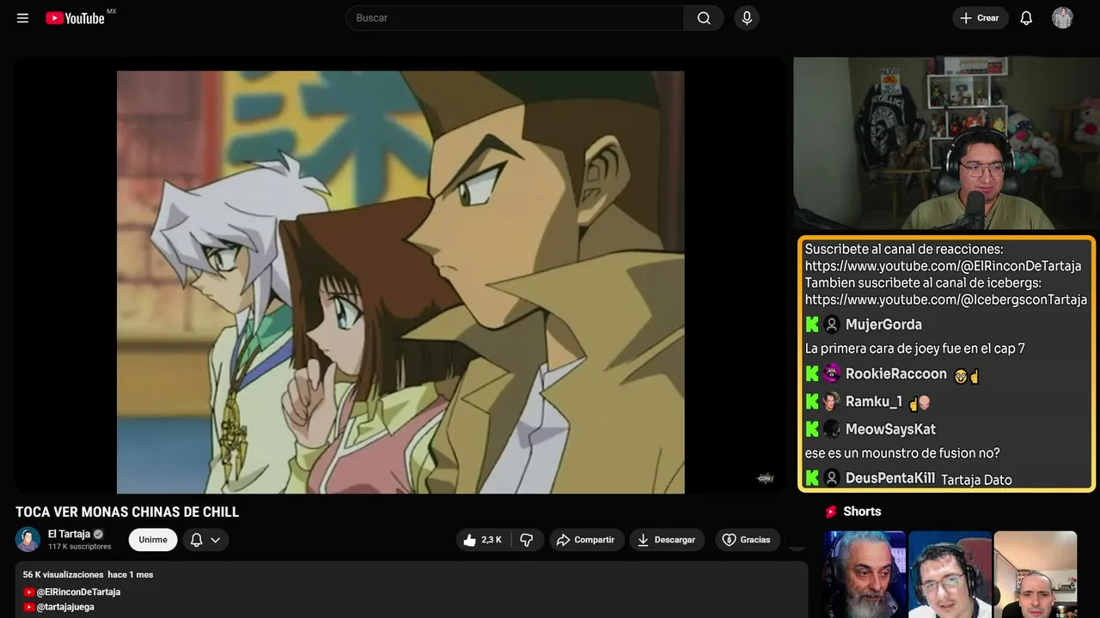Click the Ramku_1 chat avatar
This screenshot has height=618, width=1100.
tap(832, 402)
